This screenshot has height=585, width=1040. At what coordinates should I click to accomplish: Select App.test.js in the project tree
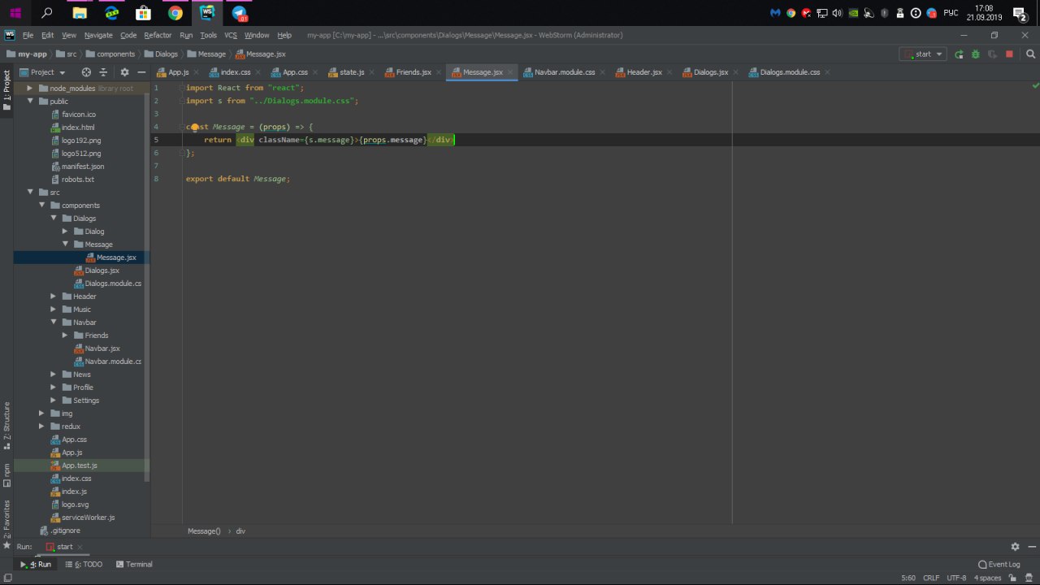[79, 466]
